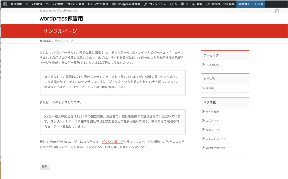The height and width of the screenshot is (179, 288).
Task: Toggle the 編集ガイド: OPEN button
Action: (x=251, y=4)
